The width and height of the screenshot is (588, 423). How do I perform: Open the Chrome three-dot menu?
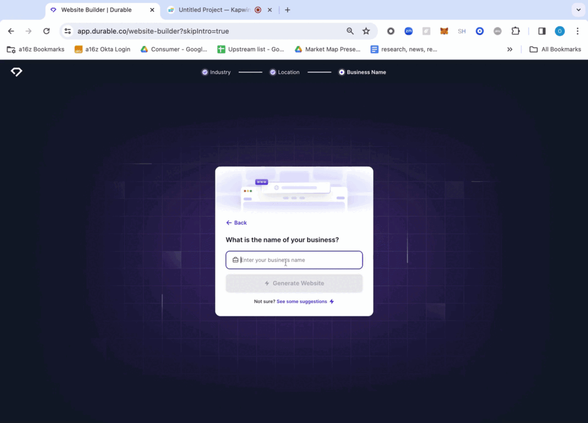(578, 31)
